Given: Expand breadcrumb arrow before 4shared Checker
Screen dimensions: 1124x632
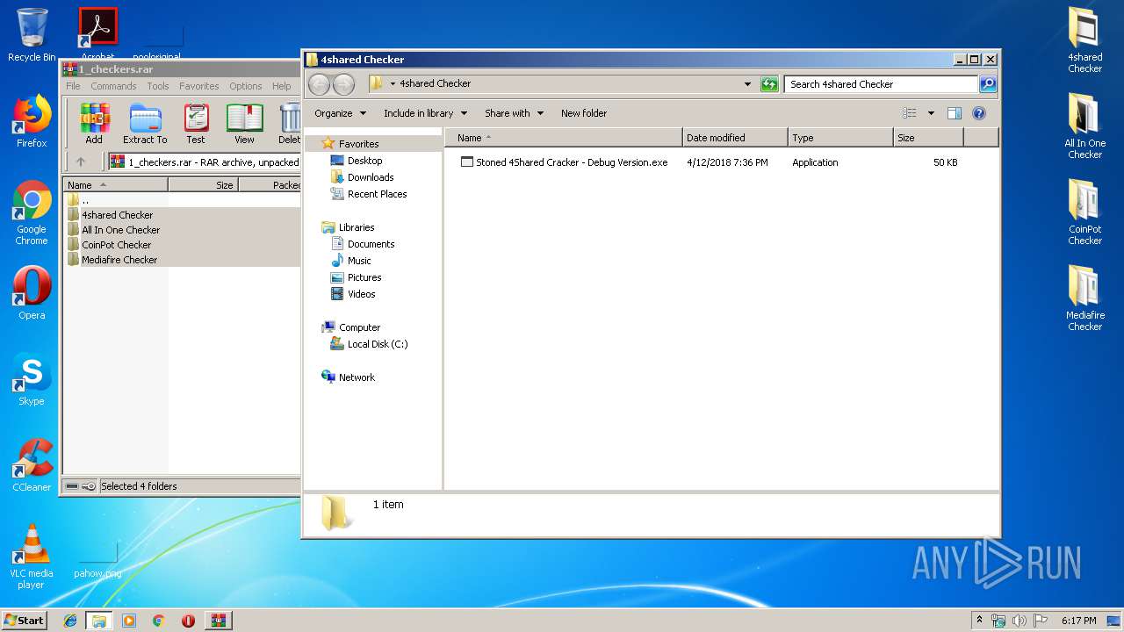Looking at the screenshot, I should 393,84.
